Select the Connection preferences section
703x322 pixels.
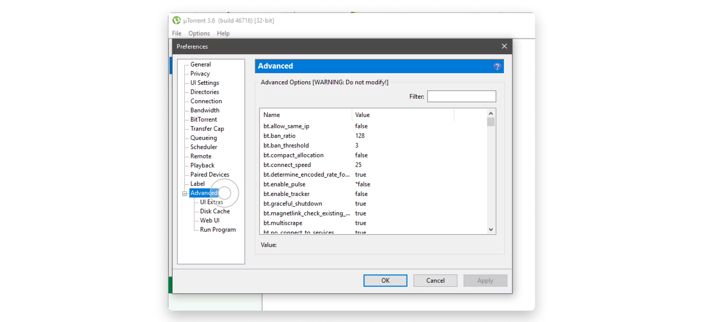coord(206,101)
